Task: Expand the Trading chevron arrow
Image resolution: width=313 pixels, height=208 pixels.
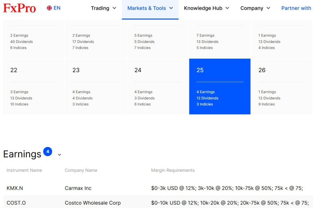Action: [x=114, y=8]
